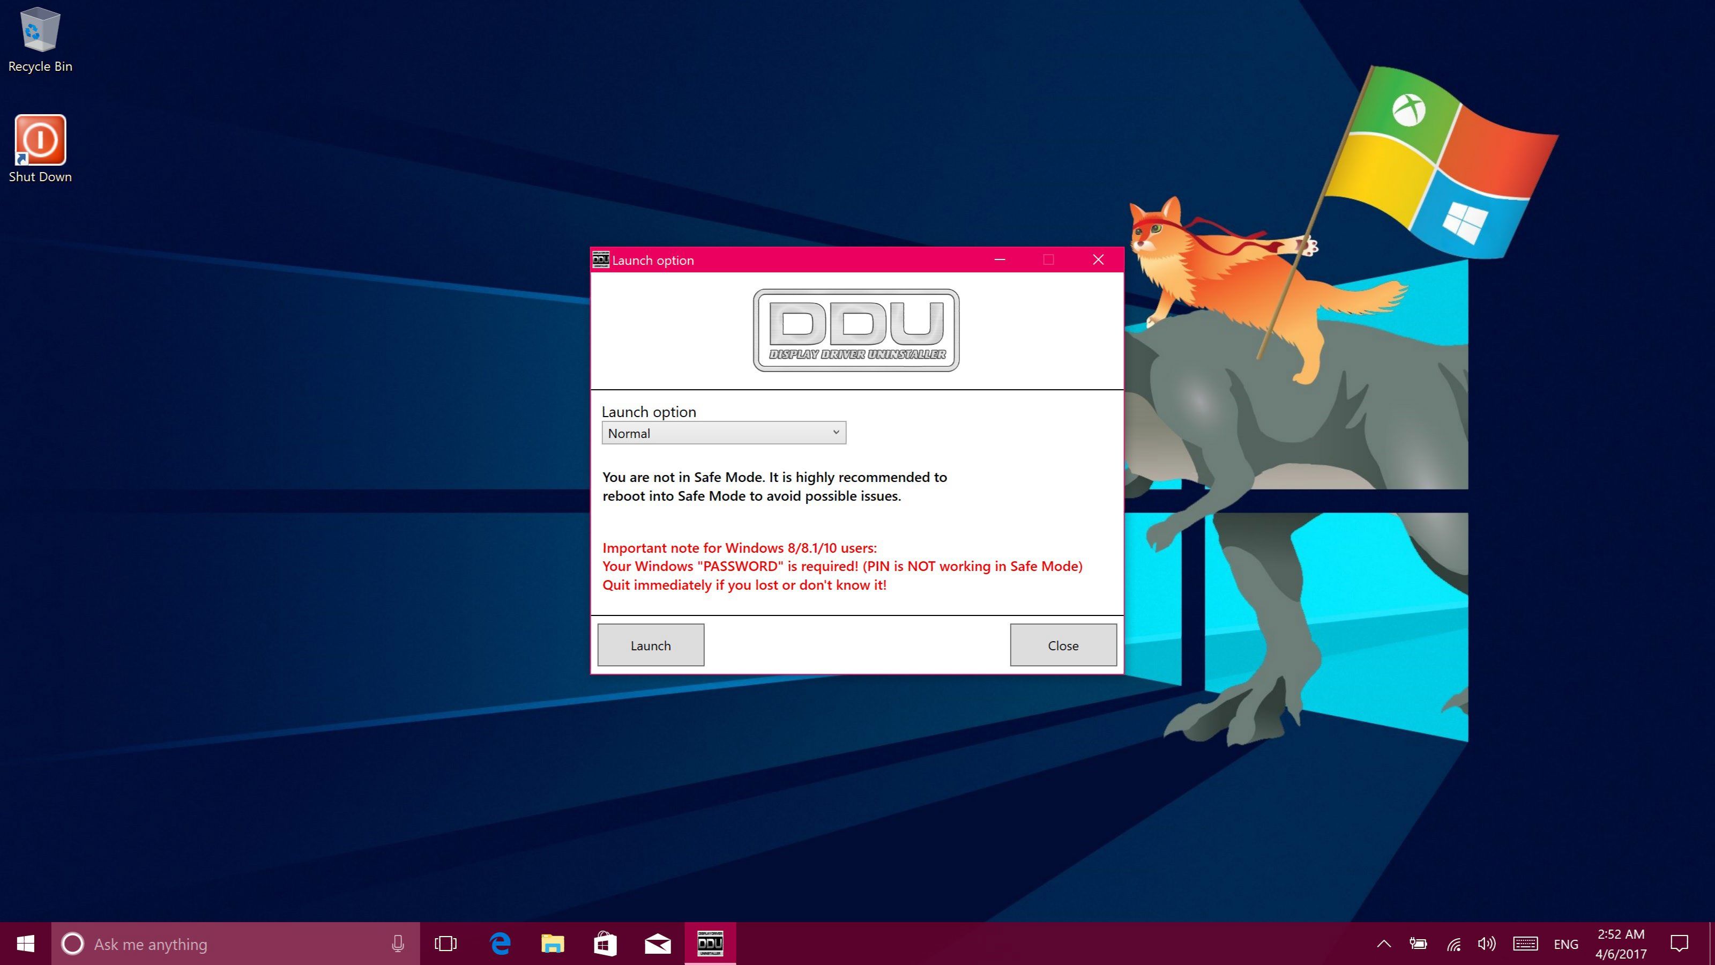Show hidden system tray icons
Screen dimensions: 1715x965
[x=1384, y=944]
